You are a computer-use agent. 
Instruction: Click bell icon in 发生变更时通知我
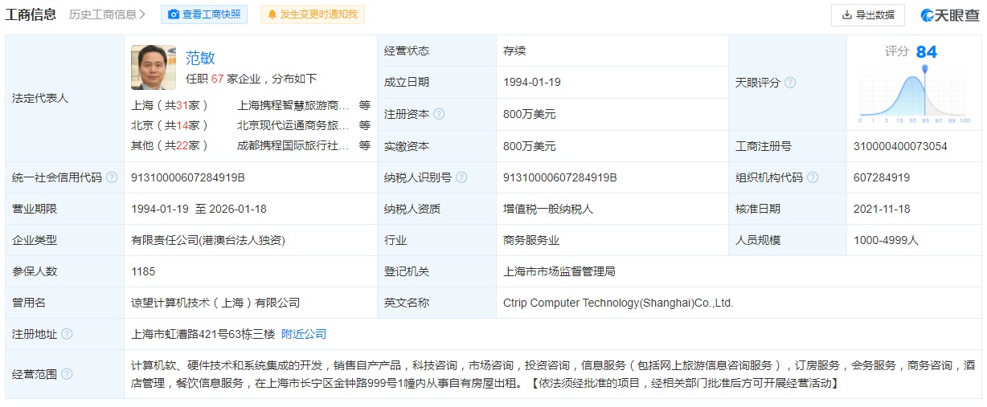click(x=272, y=14)
